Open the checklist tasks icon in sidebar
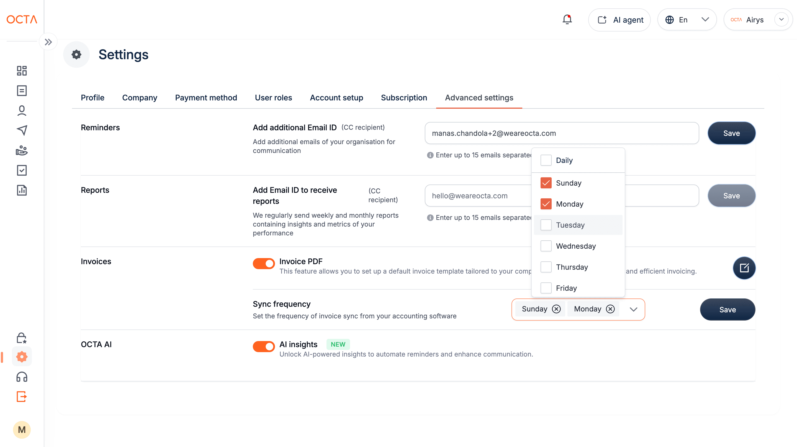 22,170
